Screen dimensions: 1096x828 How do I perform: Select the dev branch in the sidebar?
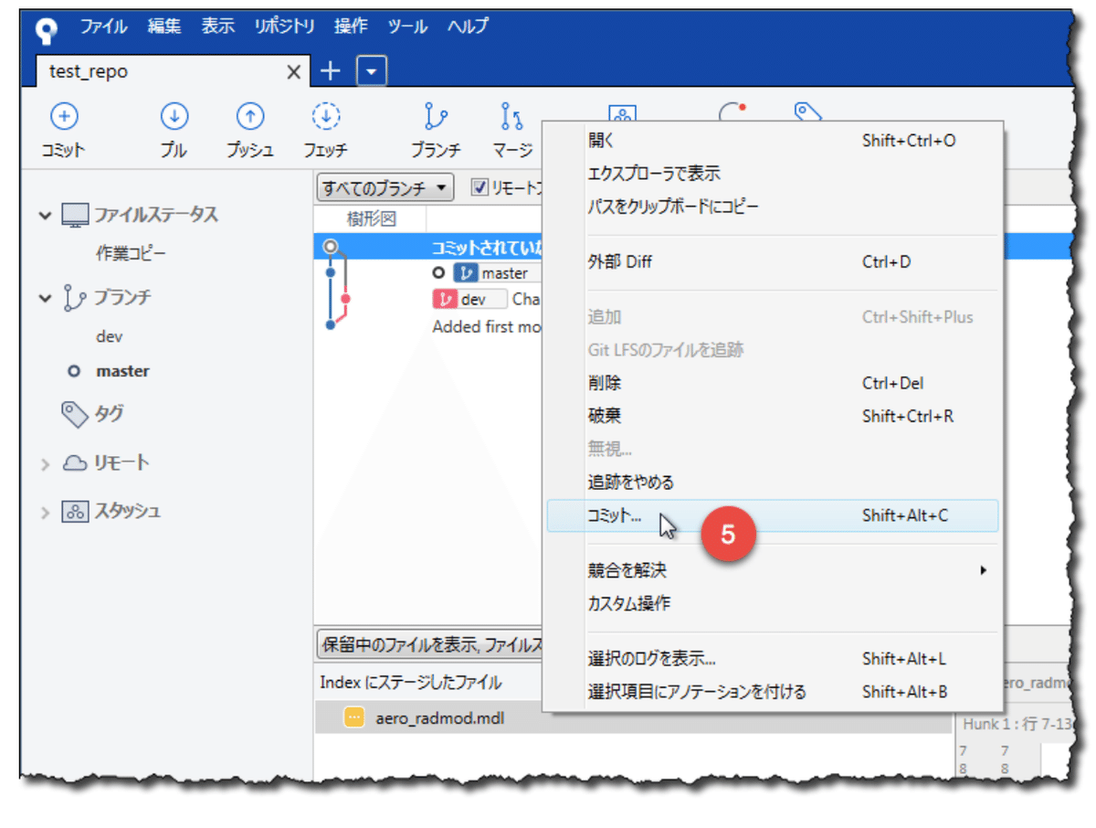(109, 335)
